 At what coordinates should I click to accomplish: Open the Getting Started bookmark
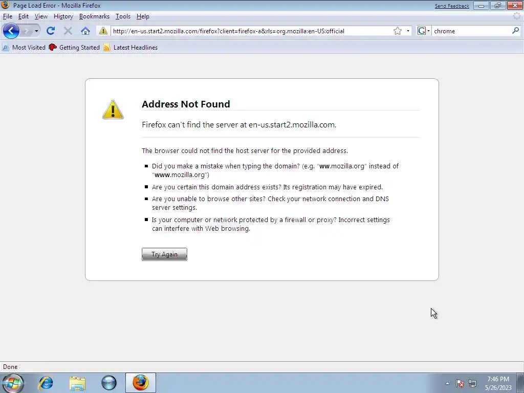74,48
